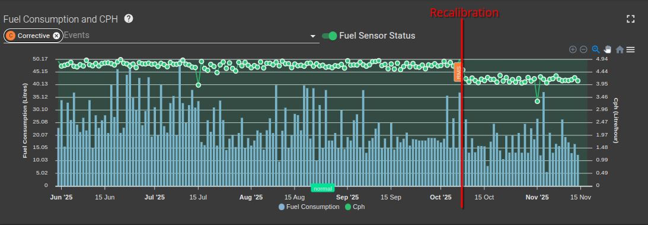Click the chart zoom out icon
This screenshot has height=225, width=648.
coord(583,50)
